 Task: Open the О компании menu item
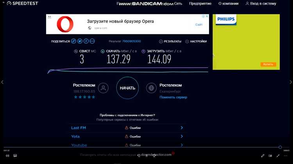[x=228, y=4]
